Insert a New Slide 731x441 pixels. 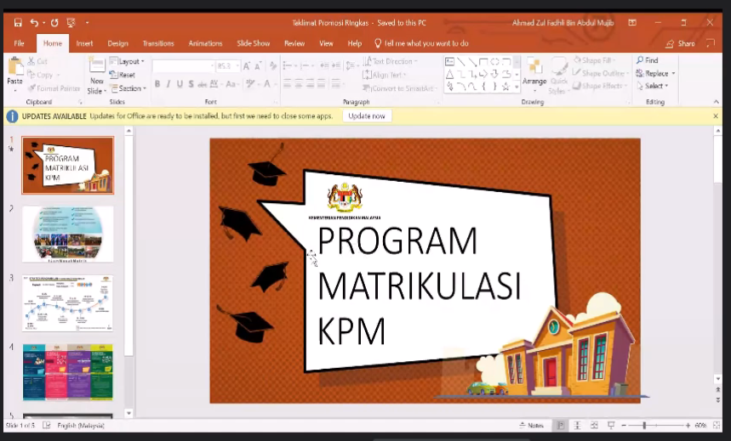click(96, 76)
